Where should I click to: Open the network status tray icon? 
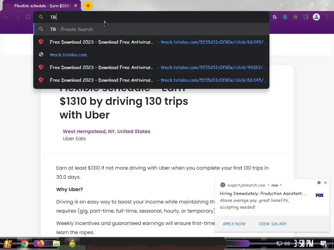click(x=279, y=243)
